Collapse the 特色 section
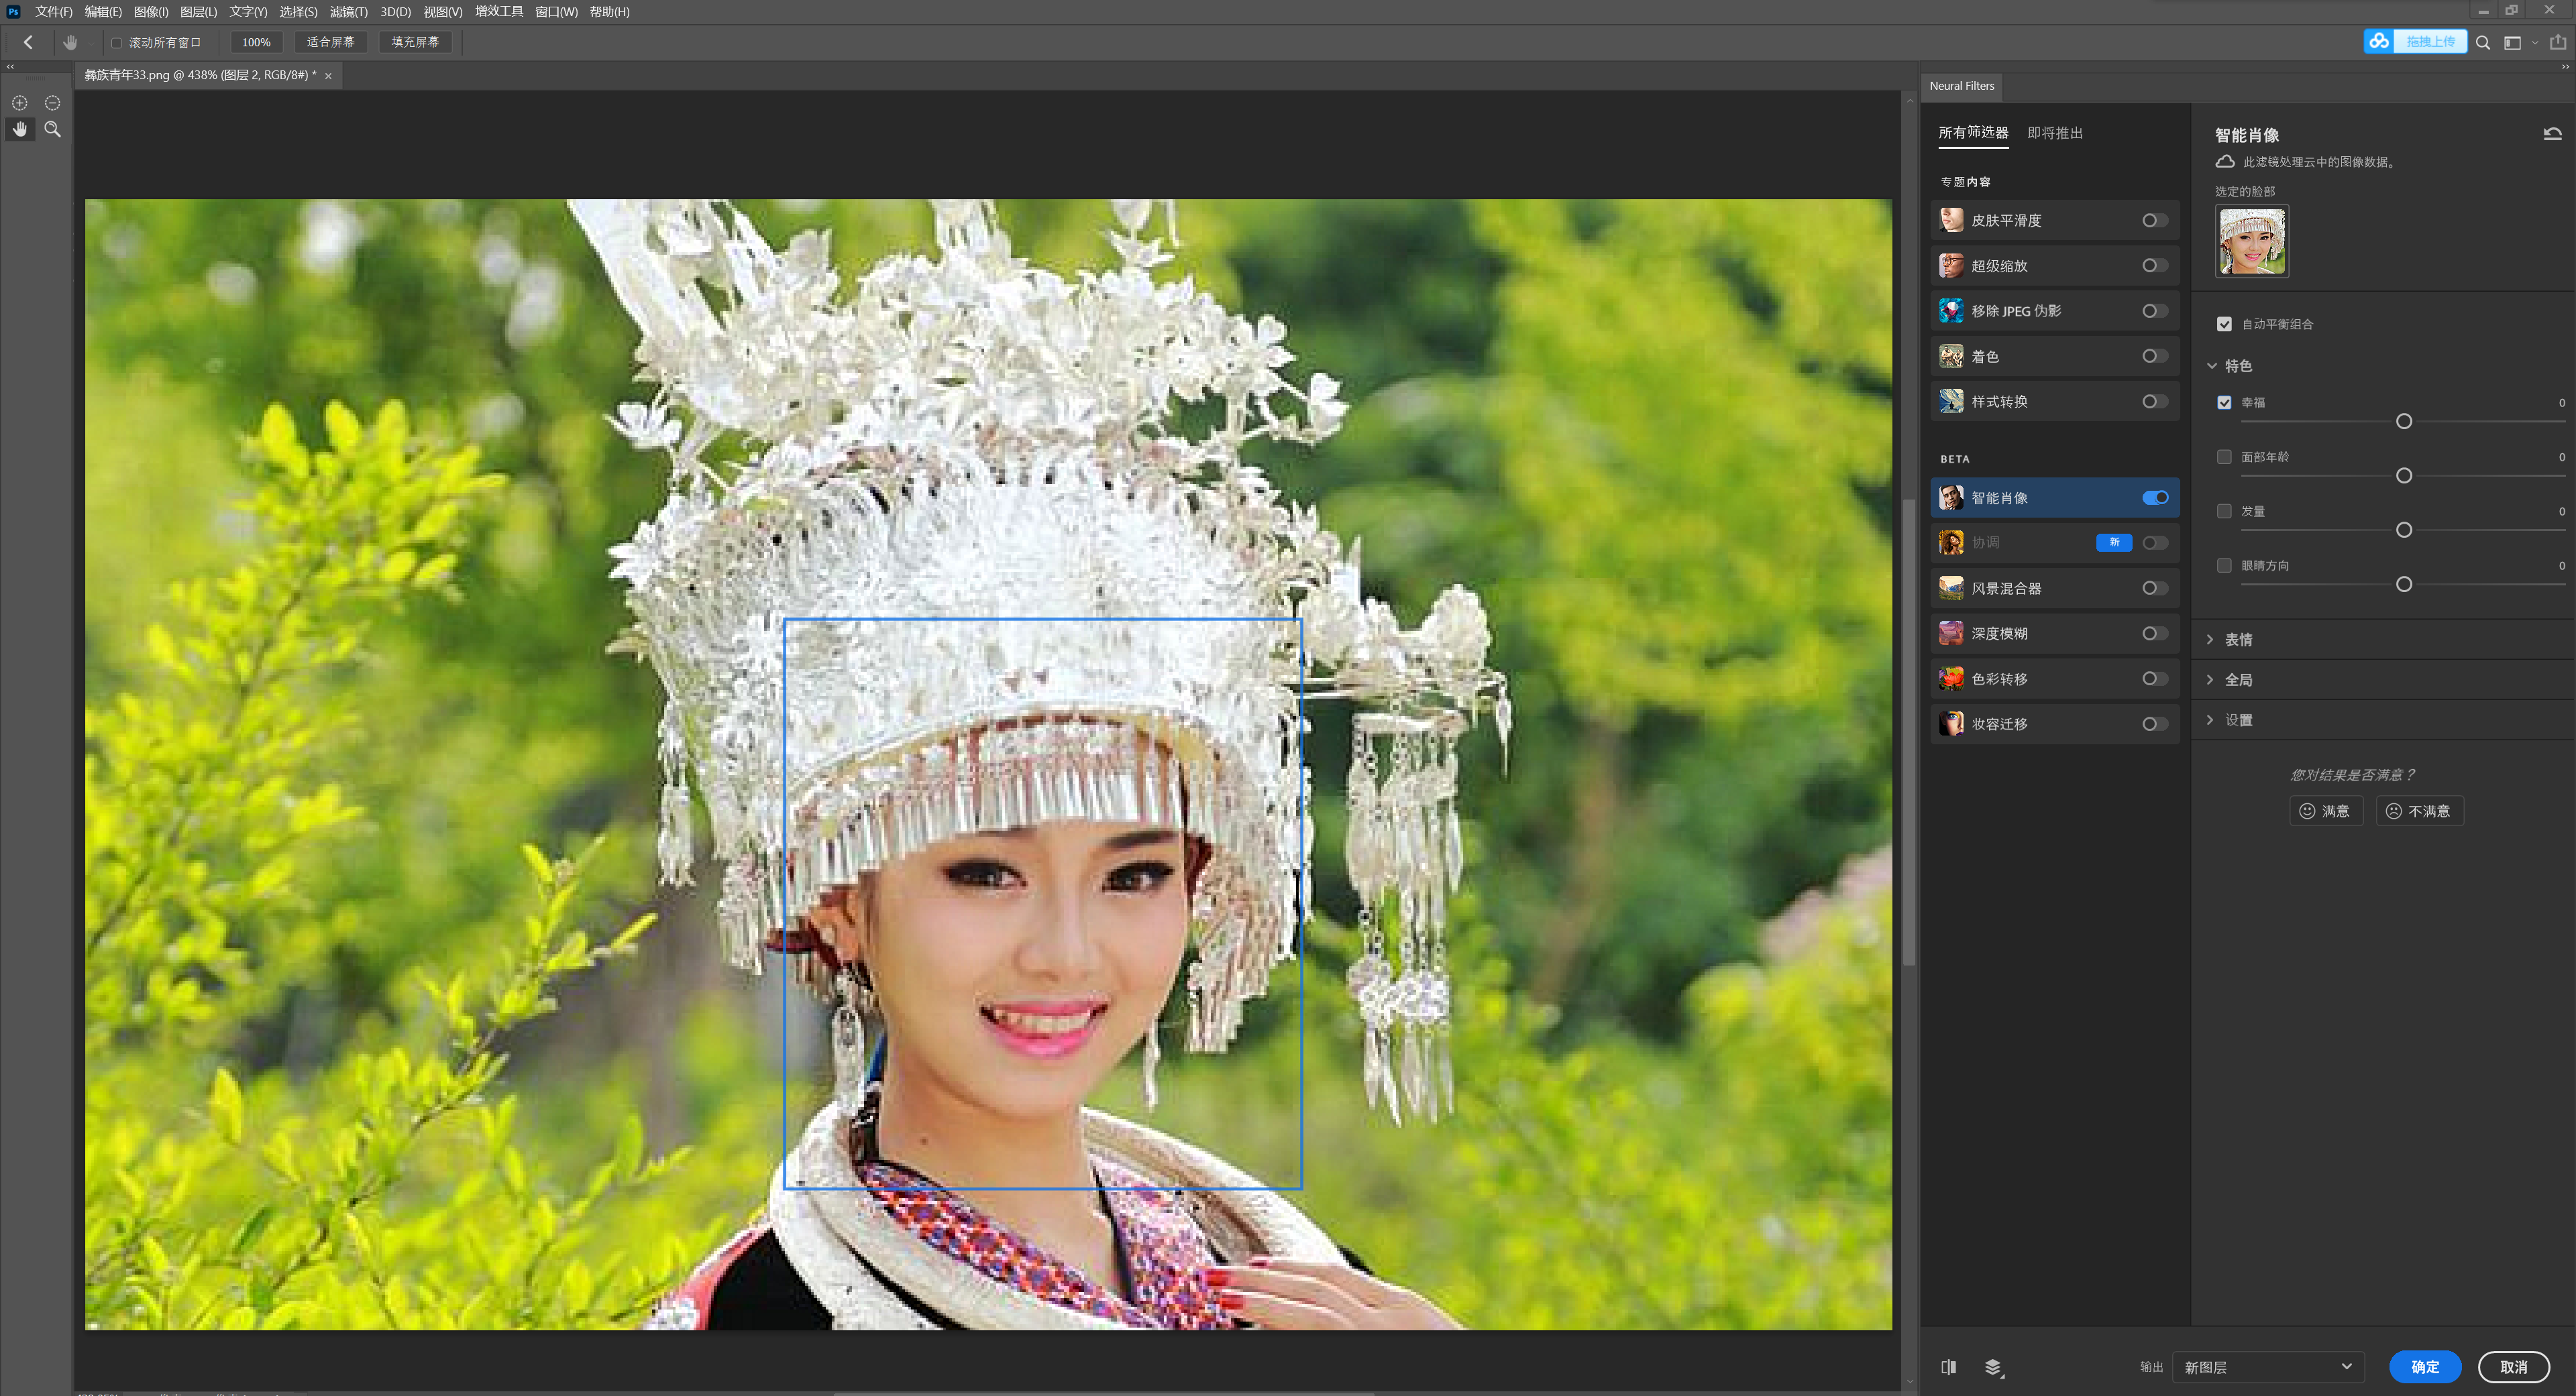Viewport: 2576px width, 1396px height. tap(2212, 365)
